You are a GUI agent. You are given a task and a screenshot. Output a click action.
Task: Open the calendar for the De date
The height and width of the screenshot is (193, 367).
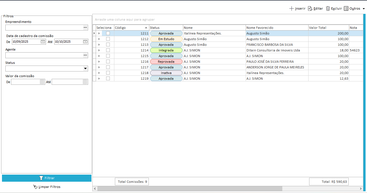[x=43, y=42]
